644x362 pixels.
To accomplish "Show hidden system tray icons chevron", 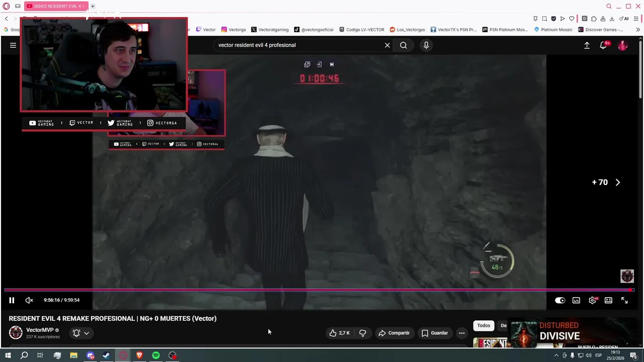I will tap(556, 355).
